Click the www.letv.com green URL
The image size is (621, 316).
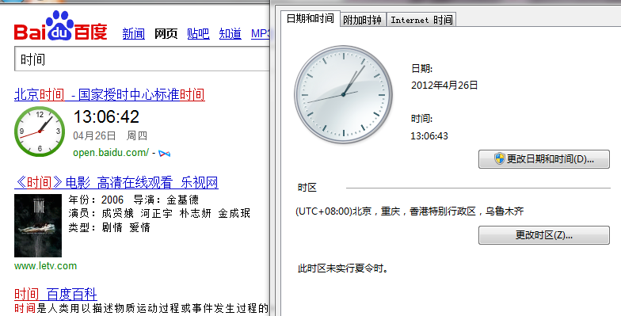click(x=46, y=266)
